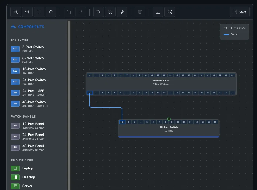This screenshot has width=257, height=190.
Task: Select the 24-Port Switch SW icon
Action: [15, 82]
